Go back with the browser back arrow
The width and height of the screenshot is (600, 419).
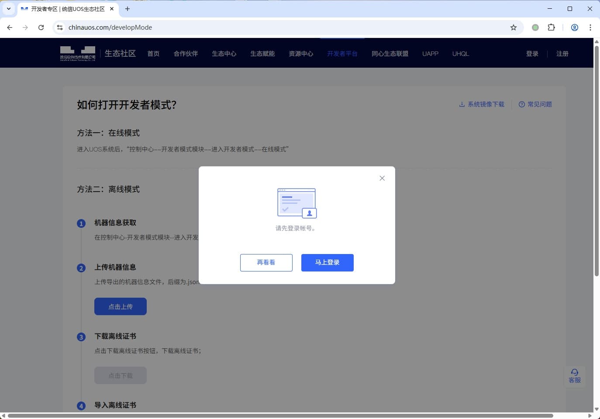point(10,27)
